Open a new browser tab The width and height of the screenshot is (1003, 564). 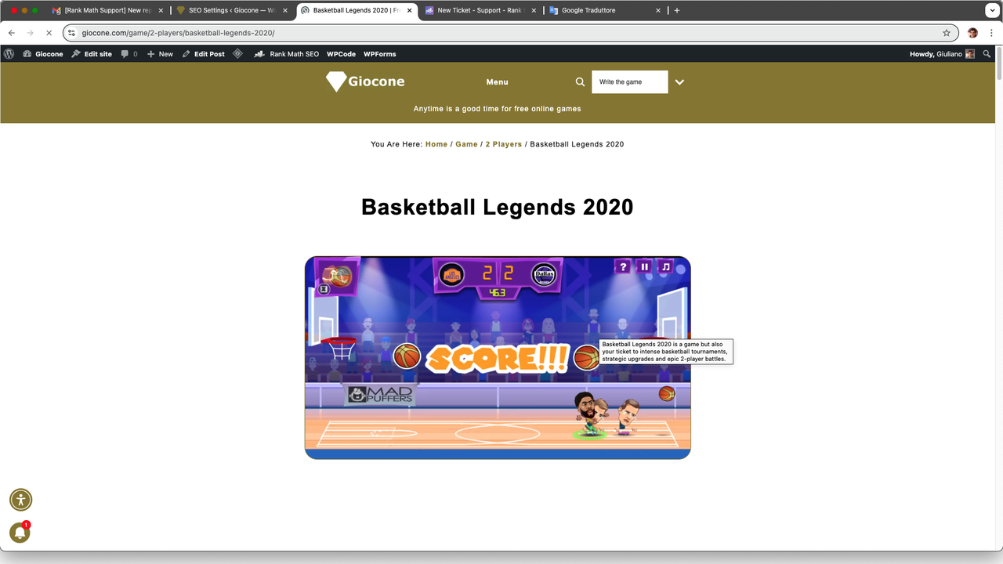coord(677,11)
